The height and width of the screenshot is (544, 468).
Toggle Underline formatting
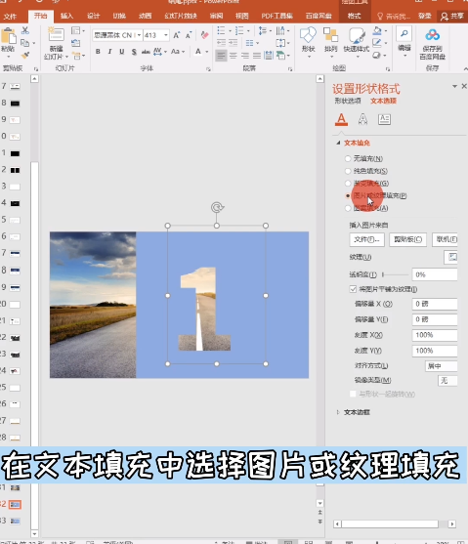[x=122, y=52]
